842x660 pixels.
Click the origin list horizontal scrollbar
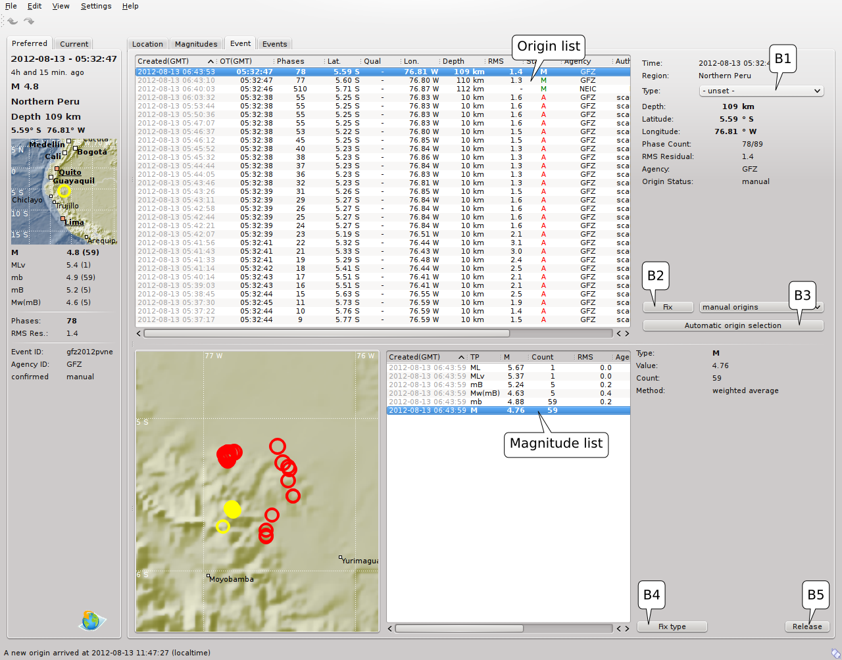[326, 333]
